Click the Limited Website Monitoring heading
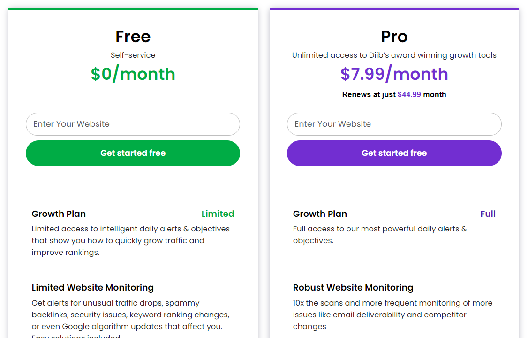This screenshot has height=338, width=528. click(92, 288)
